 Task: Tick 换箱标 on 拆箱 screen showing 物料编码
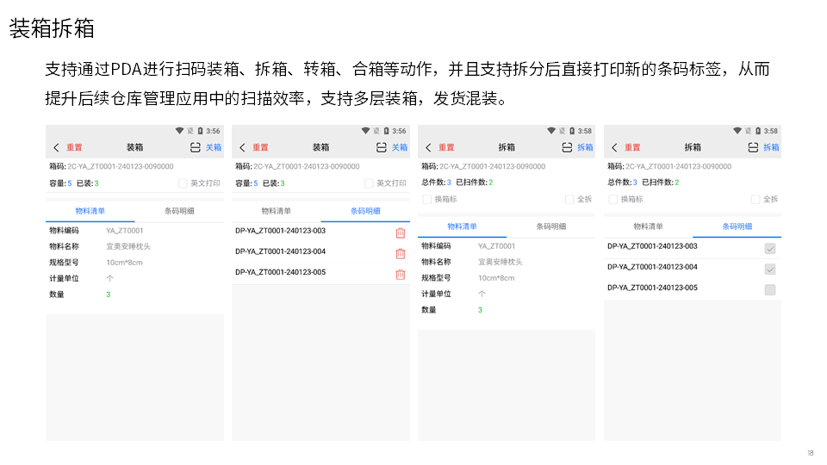pyautogui.click(x=427, y=199)
